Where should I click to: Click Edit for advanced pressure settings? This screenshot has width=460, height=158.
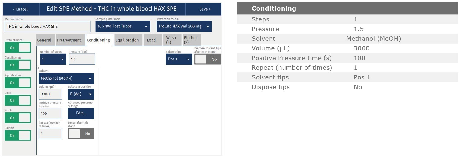(x=81, y=113)
